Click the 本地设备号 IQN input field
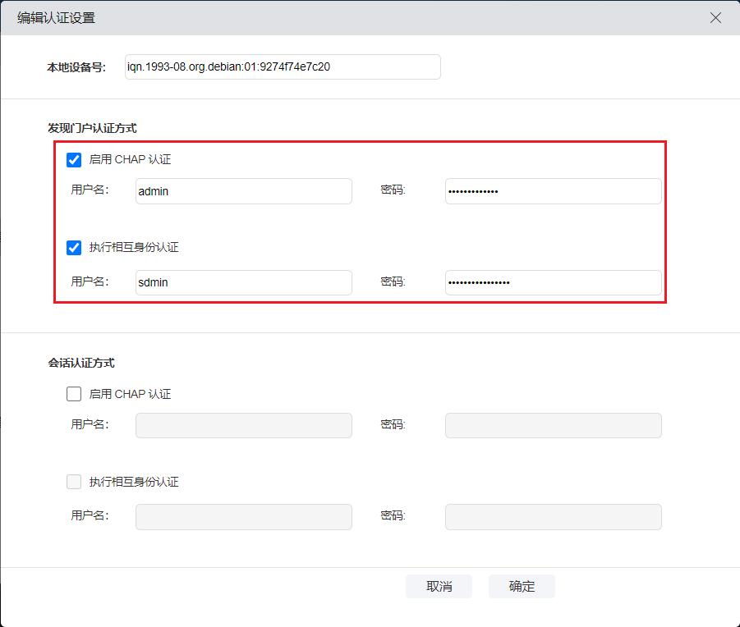 [281, 67]
